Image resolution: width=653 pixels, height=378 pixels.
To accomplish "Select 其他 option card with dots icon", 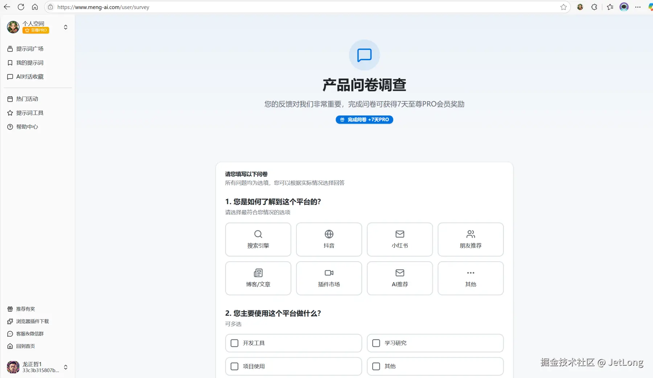I will (x=471, y=278).
